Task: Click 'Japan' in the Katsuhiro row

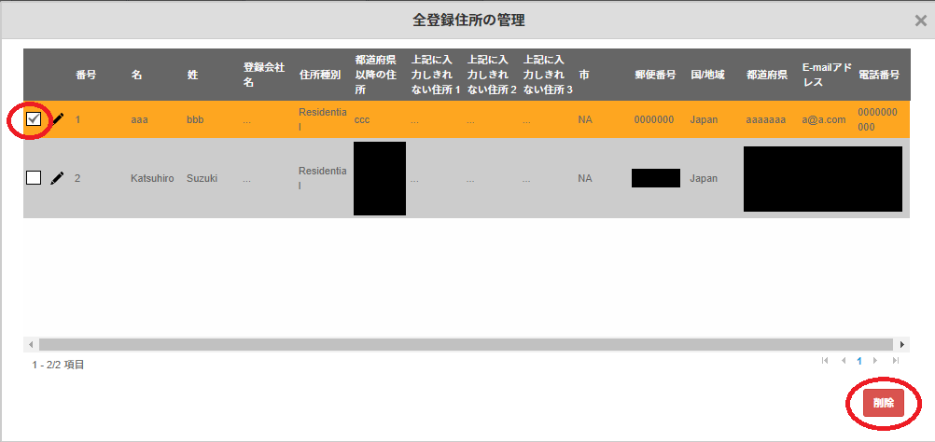Action: [704, 178]
